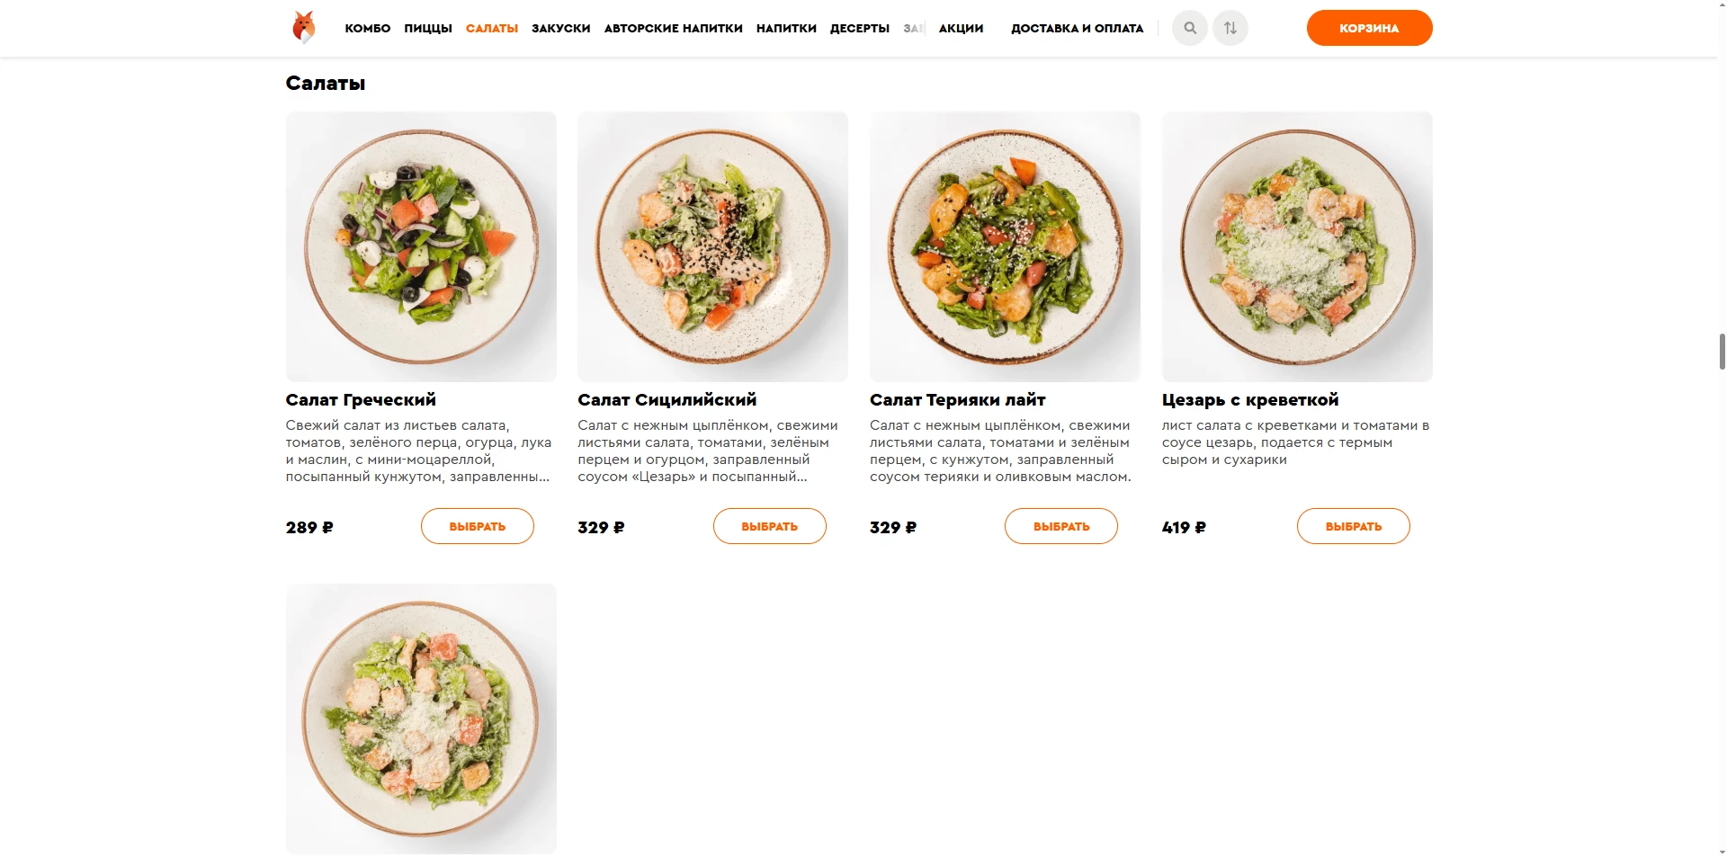1727x857 pixels.
Task: Select the Салаты navigation tab
Action: (x=492, y=29)
